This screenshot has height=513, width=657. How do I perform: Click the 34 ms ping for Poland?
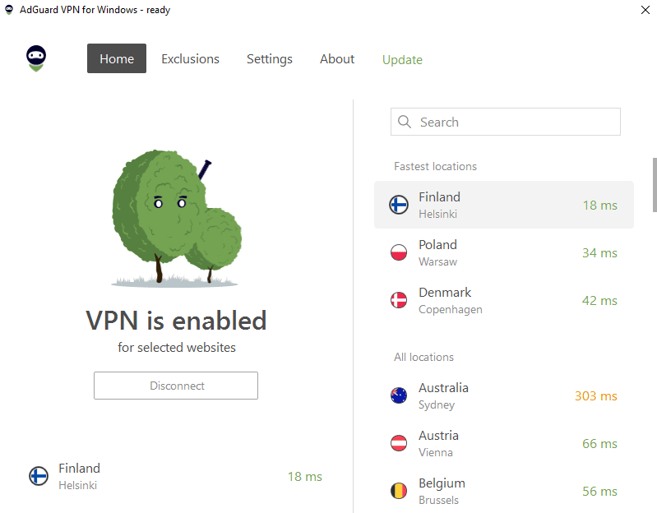click(x=599, y=253)
